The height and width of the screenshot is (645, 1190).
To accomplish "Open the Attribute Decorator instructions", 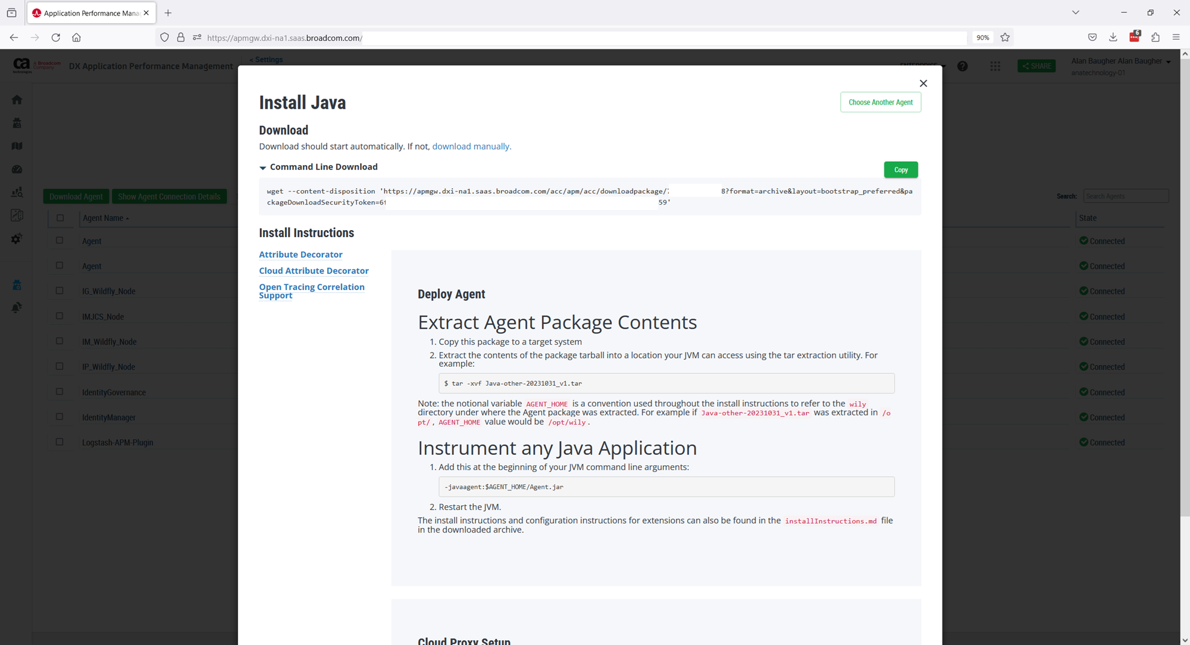I will [300, 254].
